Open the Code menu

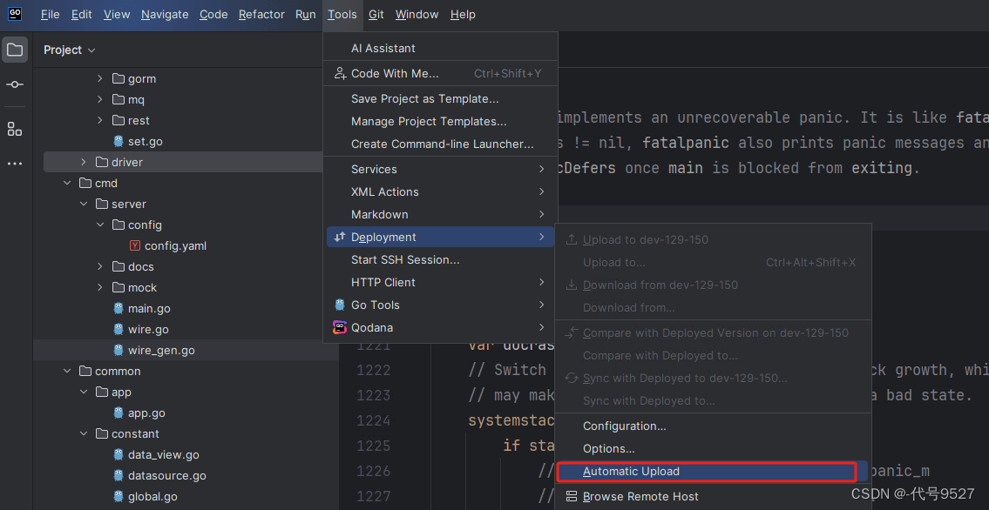pyautogui.click(x=213, y=15)
